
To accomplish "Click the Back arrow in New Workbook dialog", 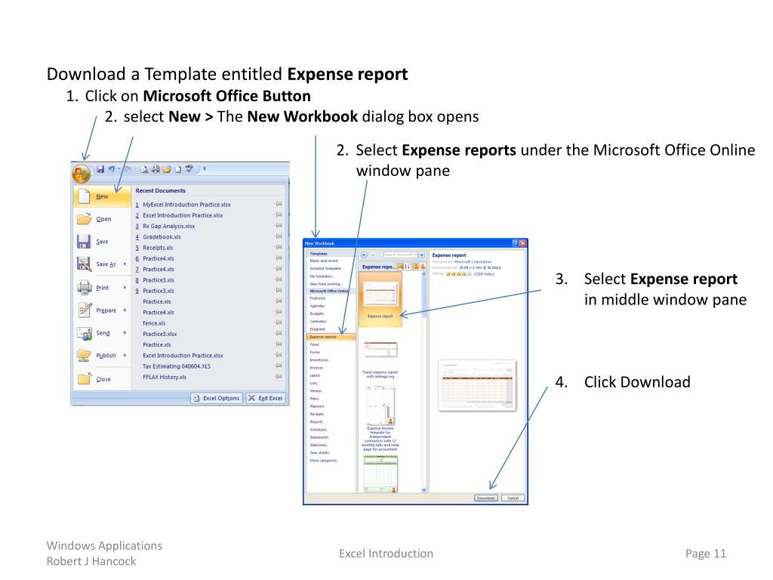I will [365, 255].
